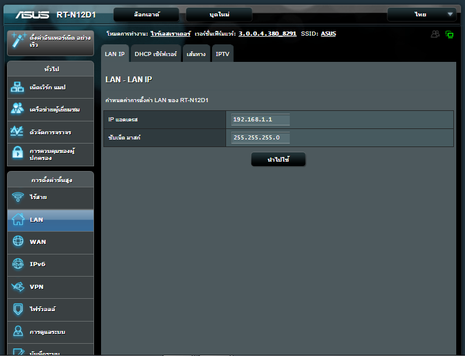Open the WAN menu item
Image resolution: width=465 pixels, height=356 pixels.
coord(50,242)
